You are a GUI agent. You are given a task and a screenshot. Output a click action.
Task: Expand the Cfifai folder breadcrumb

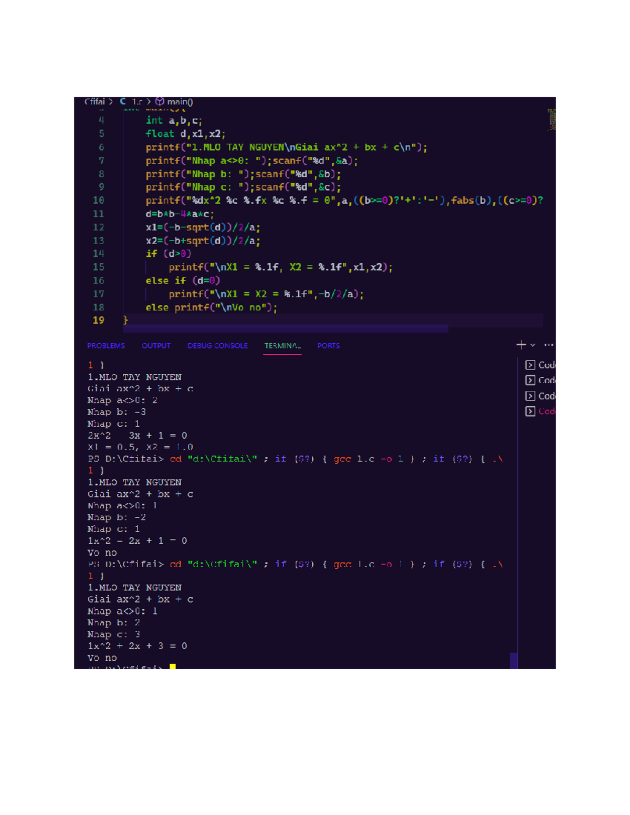94,101
